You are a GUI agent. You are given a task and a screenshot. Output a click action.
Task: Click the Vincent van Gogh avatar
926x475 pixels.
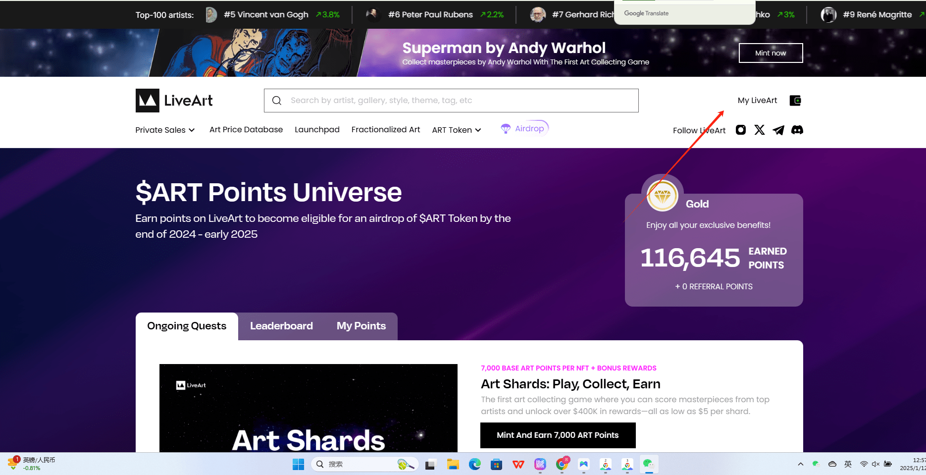[x=211, y=15]
